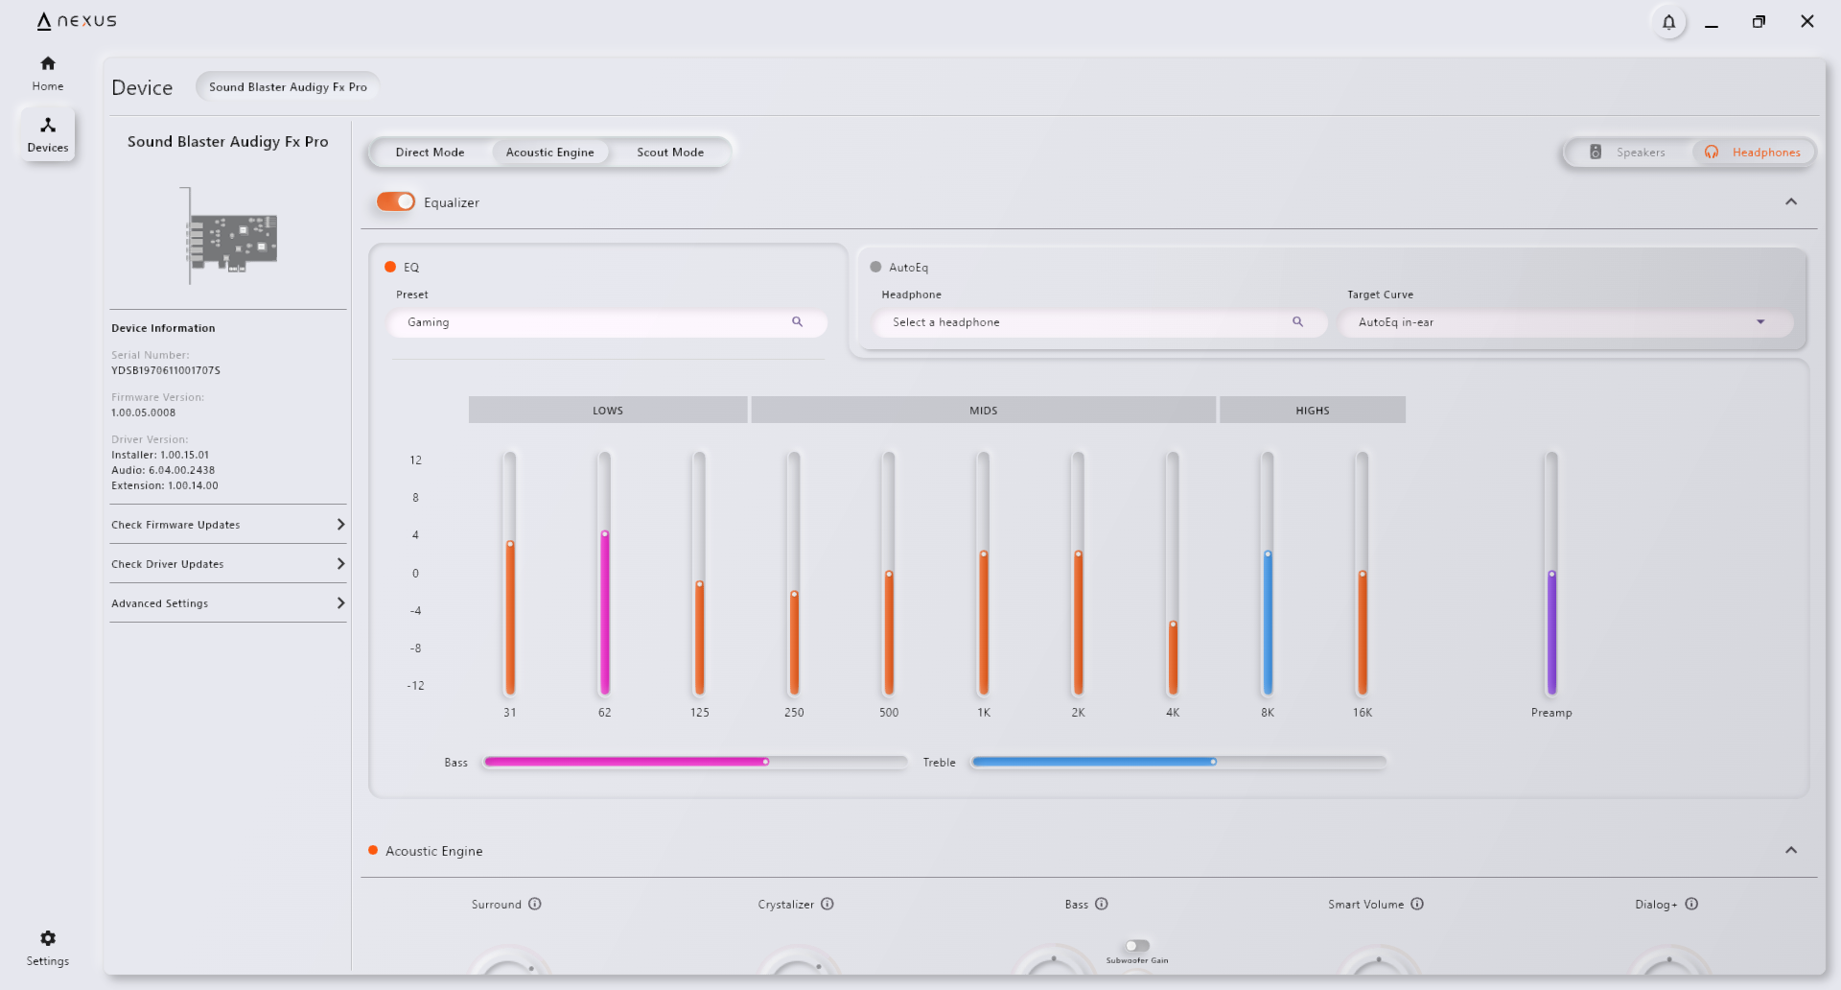Image resolution: width=1841 pixels, height=990 pixels.
Task: Select the AutoEq radio option
Action: (x=875, y=267)
